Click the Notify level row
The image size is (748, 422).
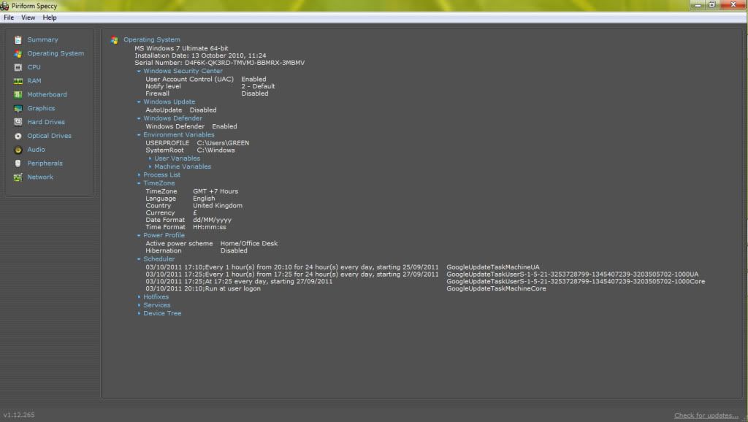pos(210,86)
